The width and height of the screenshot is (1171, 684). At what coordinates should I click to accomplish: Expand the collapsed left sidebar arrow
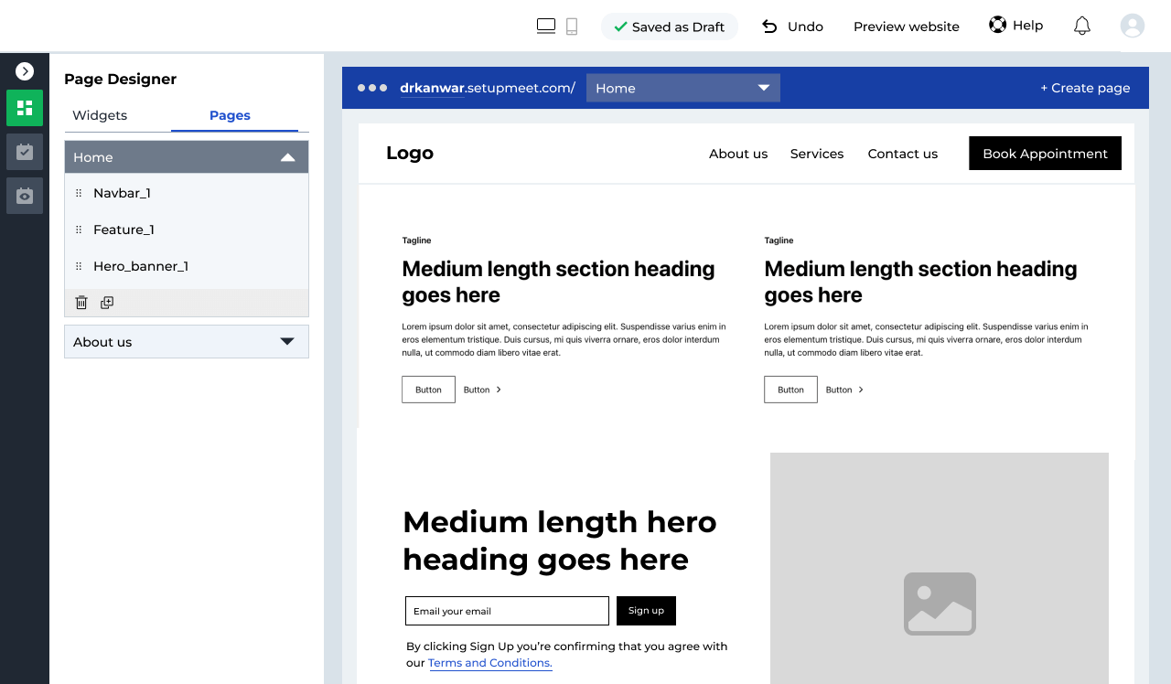click(25, 71)
